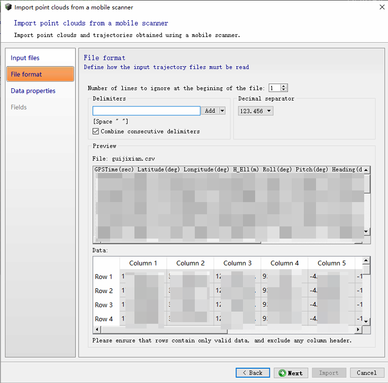Click the application icon in title bar
Screen dimensions: 388x383
(x=8, y=7)
